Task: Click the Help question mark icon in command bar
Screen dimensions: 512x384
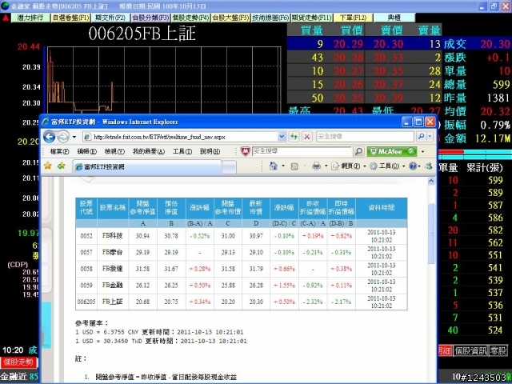Action: click(x=413, y=166)
